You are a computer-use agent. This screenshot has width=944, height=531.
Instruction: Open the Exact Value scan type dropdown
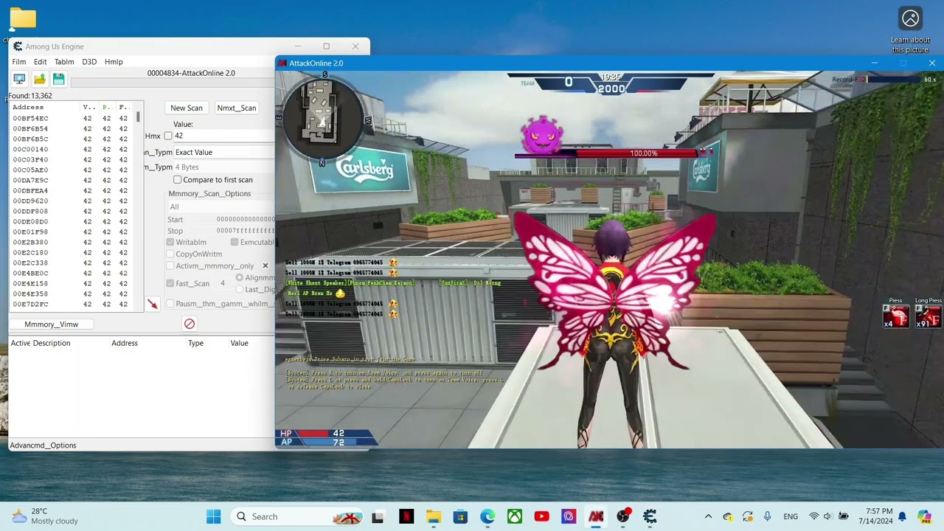224,152
